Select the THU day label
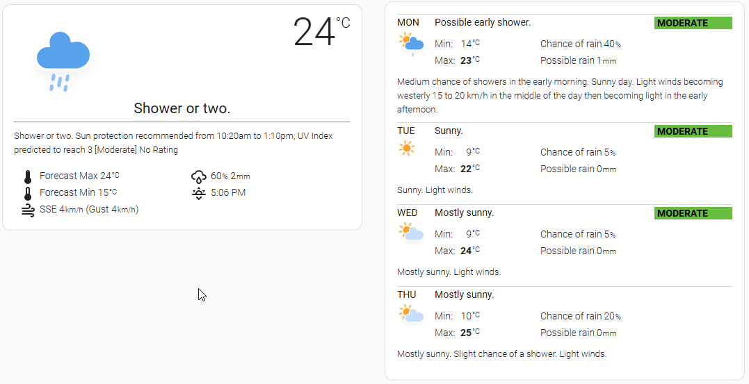The width and height of the screenshot is (749, 384). click(407, 295)
